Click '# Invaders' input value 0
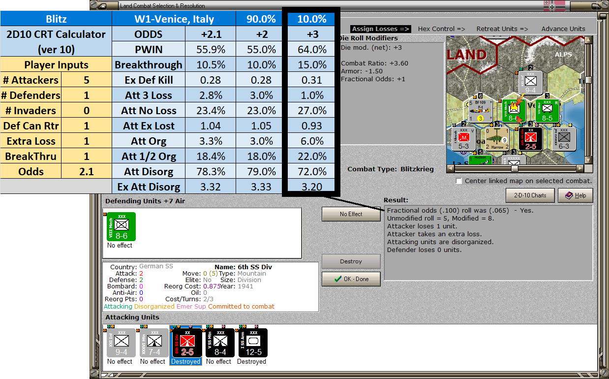The height and width of the screenshot is (379, 609). [x=87, y=110]
